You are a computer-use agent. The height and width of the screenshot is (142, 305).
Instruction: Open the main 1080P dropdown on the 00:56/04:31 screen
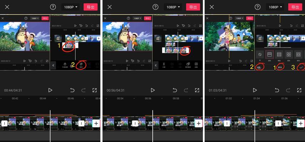point(173,7)
